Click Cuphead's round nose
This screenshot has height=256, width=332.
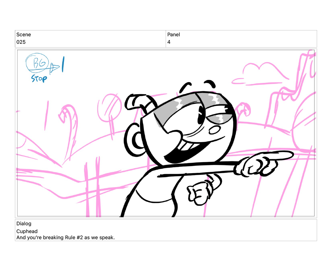pos(214,130)
